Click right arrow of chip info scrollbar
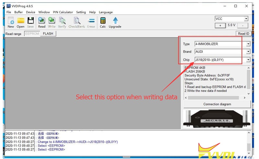 [245, 98]
